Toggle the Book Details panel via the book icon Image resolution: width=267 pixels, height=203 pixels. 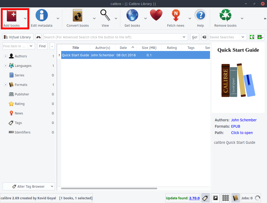(x=235, y=198)
